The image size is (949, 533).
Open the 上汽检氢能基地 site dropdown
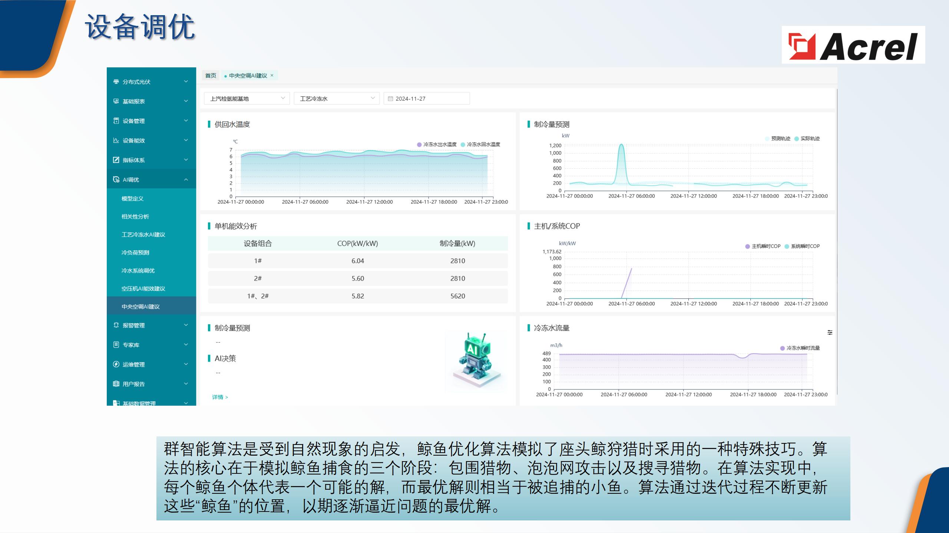click(247, 98)
